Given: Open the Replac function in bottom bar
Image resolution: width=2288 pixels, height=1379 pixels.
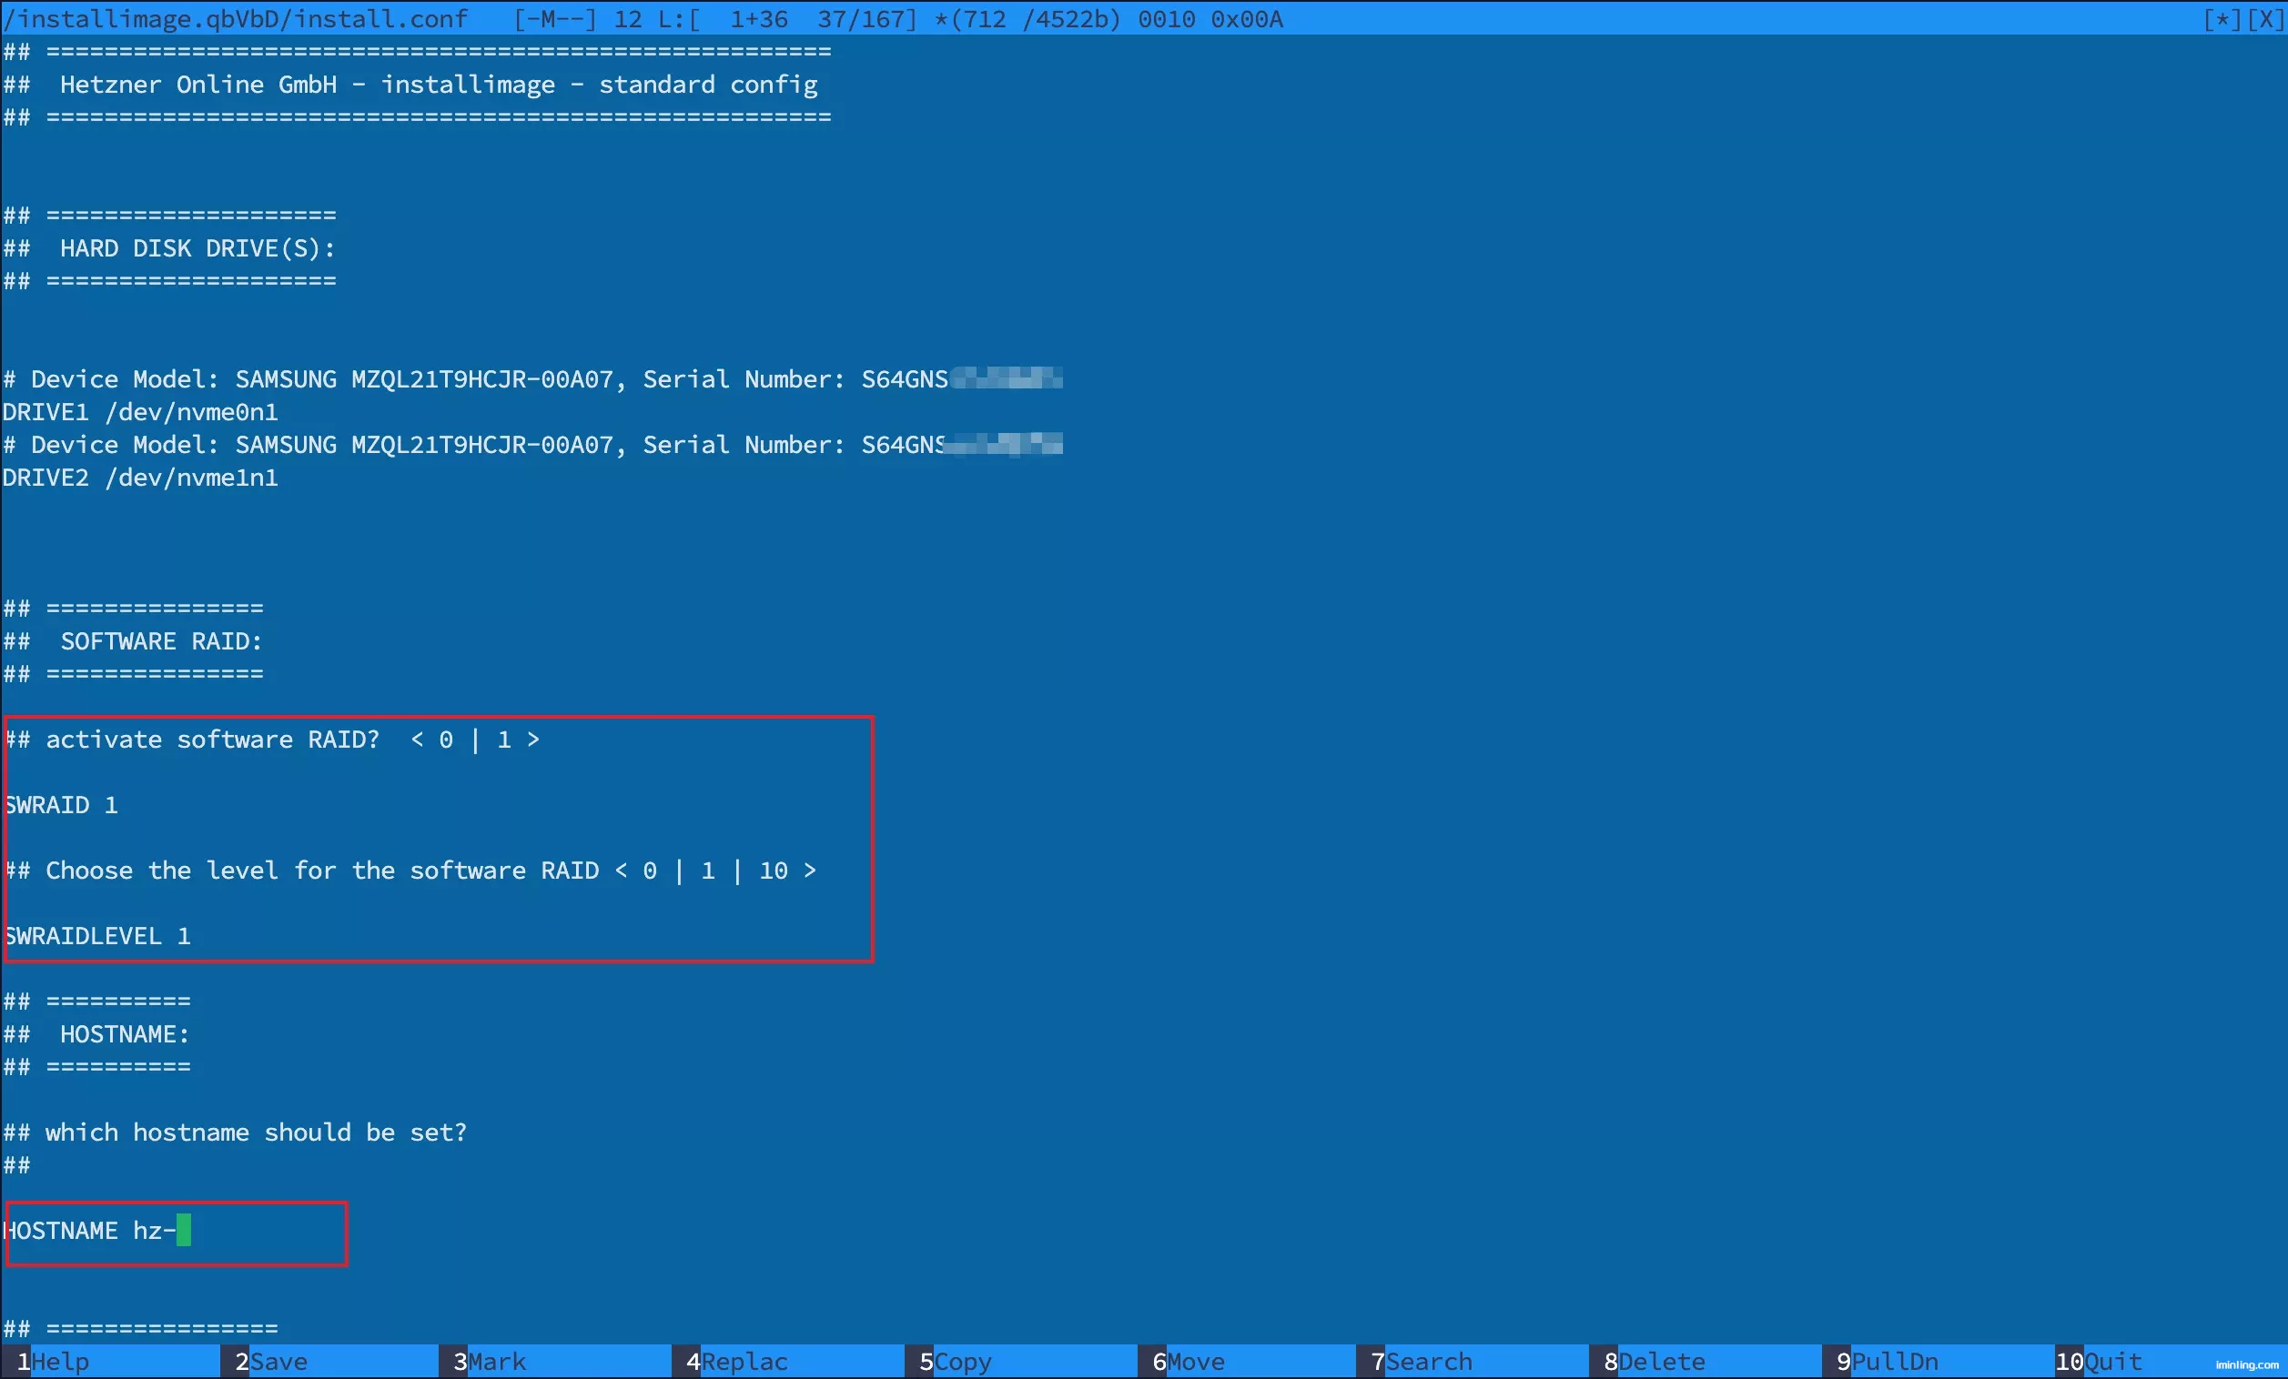Looking at the screenshot, I should 744,1362.
